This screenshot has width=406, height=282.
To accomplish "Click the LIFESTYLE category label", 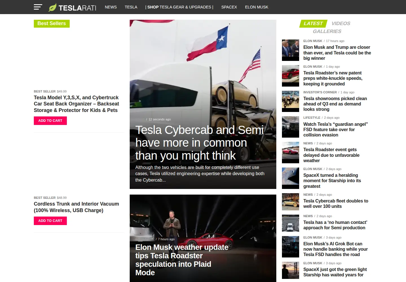I will [x=312, y=118].
